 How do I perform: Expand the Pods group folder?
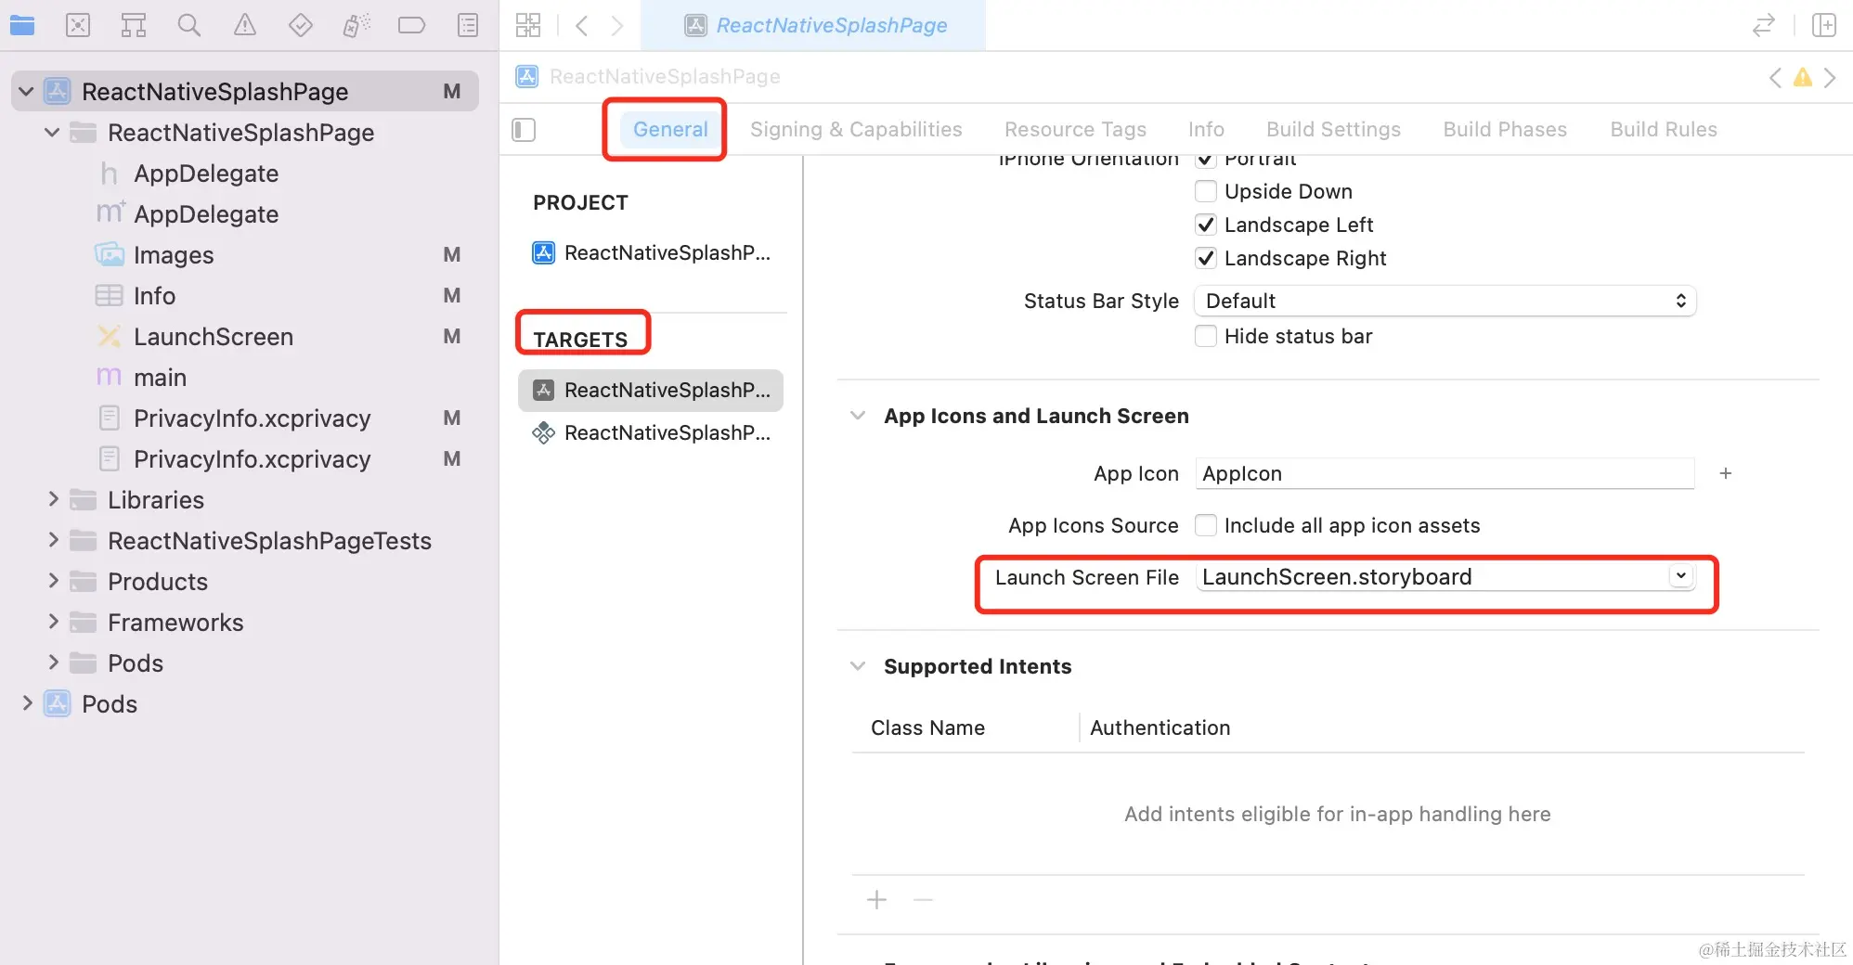53,663
